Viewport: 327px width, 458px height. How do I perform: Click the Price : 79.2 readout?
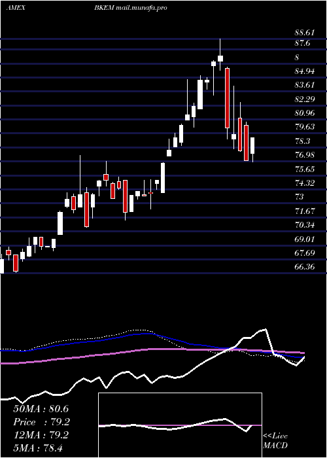pos(42,422)
